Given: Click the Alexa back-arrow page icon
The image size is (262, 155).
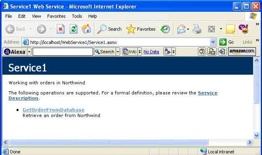Looking at the screenshot, I should click(222, 52).
